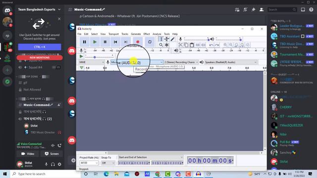Screen dimensions: 317x178
Task: Click the Redo arrow icon
Action: [217, 45]
